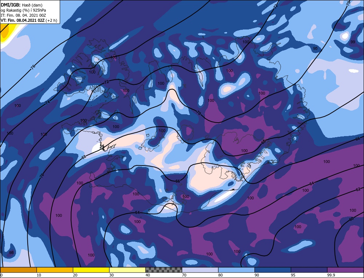Click the text "og Rakastig (%) í 925hPa"
The image size is (364, 278).
(x=23, y=10)
